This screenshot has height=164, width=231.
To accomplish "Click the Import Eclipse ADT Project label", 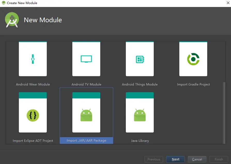I will 33,140.
